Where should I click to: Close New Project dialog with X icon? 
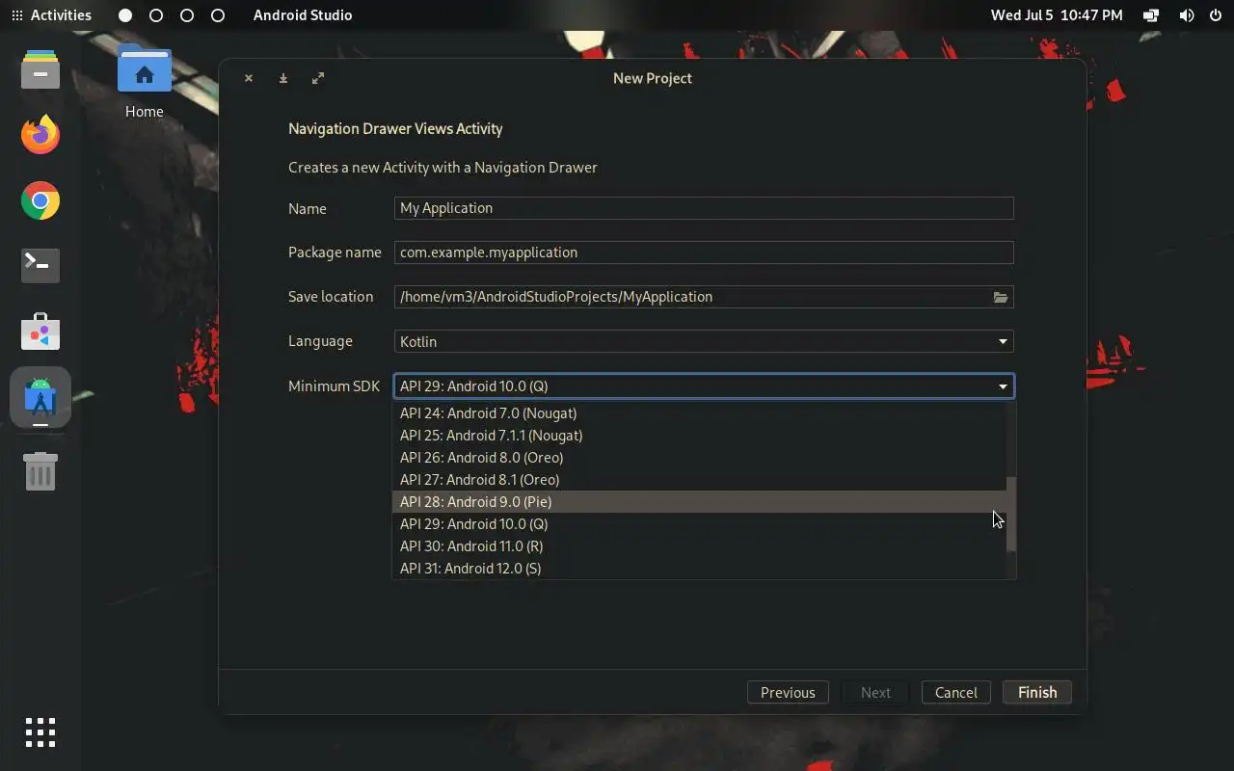[249, 78]
